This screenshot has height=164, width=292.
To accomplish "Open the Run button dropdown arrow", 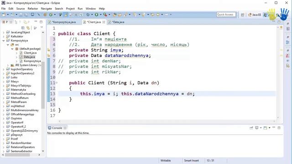I will tap(100, 15).
